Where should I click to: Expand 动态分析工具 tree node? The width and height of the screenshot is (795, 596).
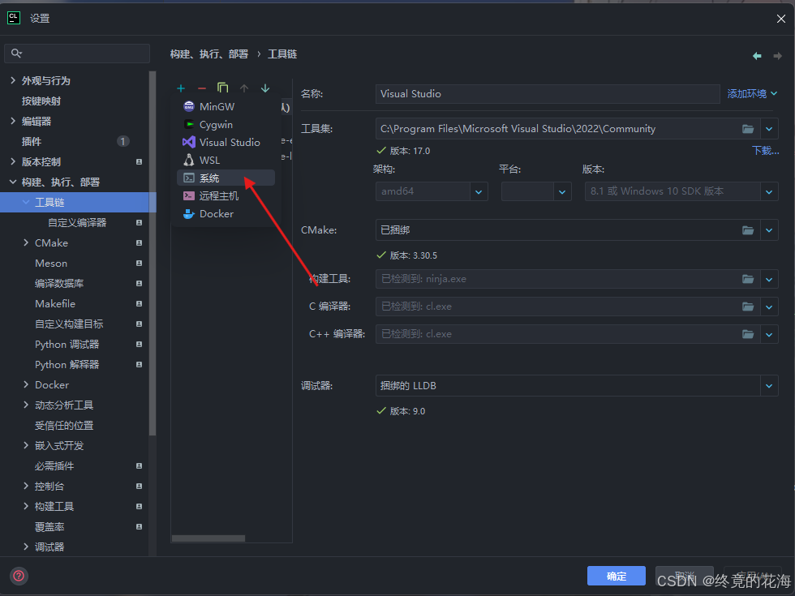(26, 405)
